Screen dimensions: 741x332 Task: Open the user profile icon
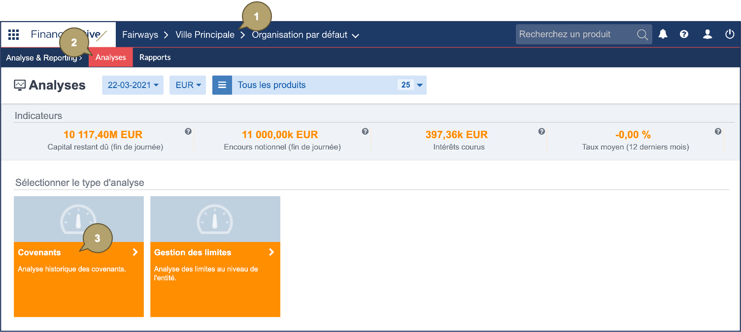point(707,34)
